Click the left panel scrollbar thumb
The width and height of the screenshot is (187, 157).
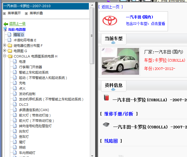[x=92, y=36]
